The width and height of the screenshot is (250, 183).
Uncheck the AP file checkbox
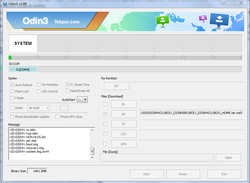point(105,114)
